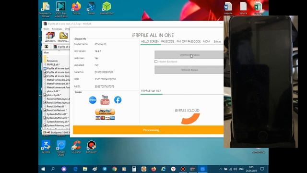
Task: Select plist-cil.dll in WinRAR list
Action: pos(53,91)
